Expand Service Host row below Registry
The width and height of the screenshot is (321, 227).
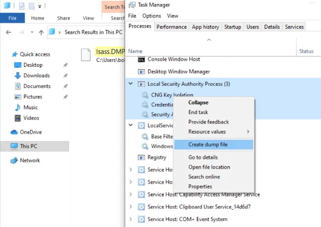[x=131, y=169]
